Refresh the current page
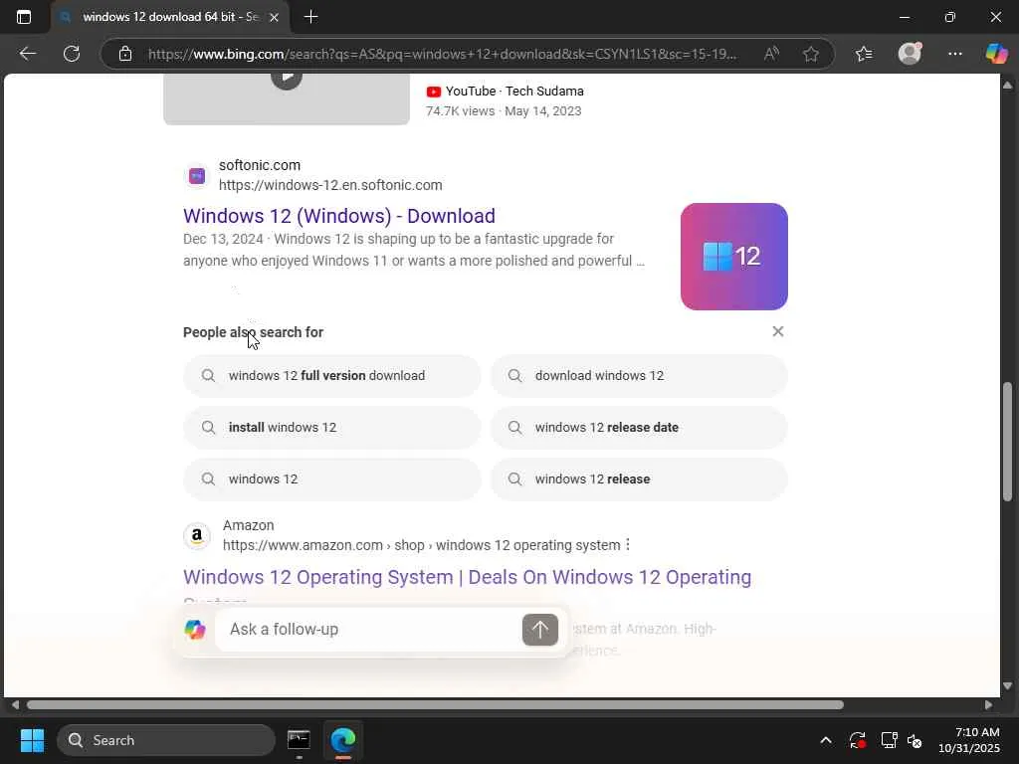The height and width of the screenshot is (764, 1019). tap(72, 54)
